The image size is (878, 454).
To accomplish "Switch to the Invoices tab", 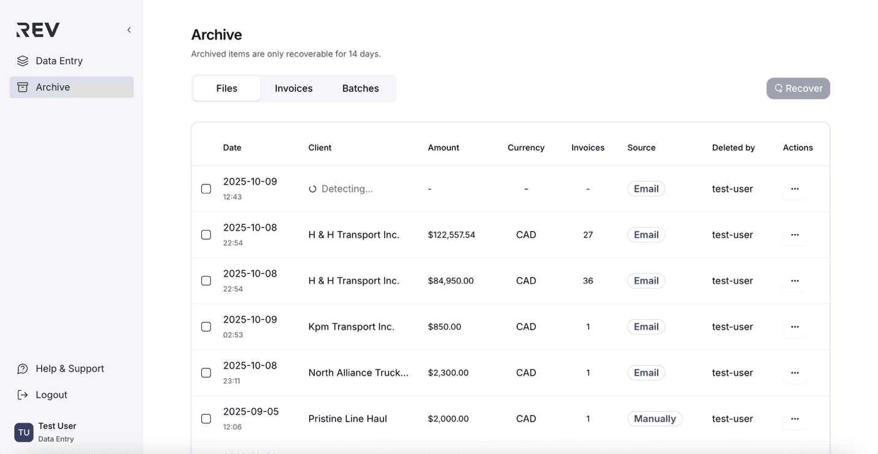I will 293,88.
